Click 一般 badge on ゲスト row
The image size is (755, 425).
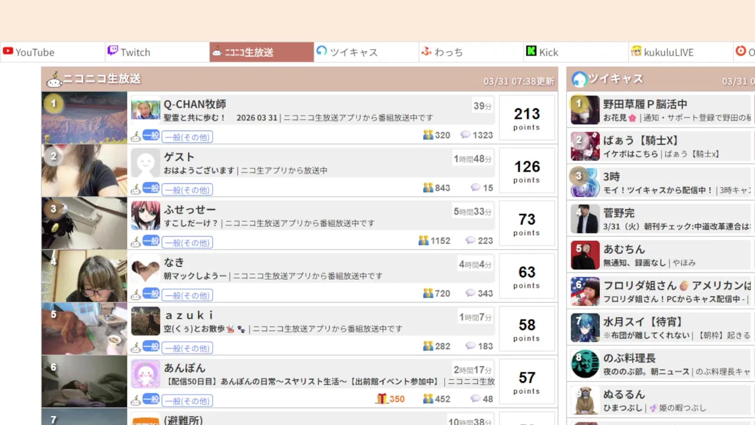(x=151, y=188)
